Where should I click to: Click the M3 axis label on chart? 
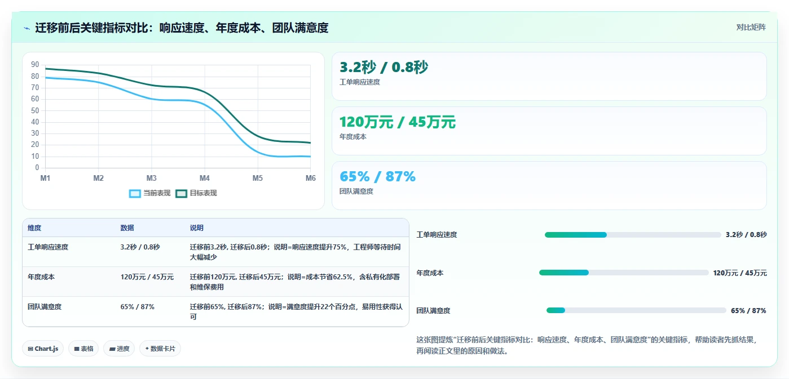point(151,178)
